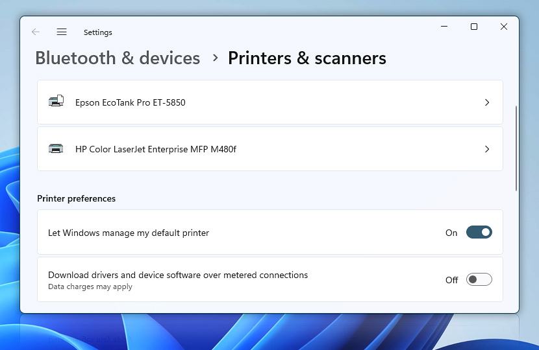
Task: Select HP Color LaserJet Enterprise MFP M480f name
Action: (156, 149)
